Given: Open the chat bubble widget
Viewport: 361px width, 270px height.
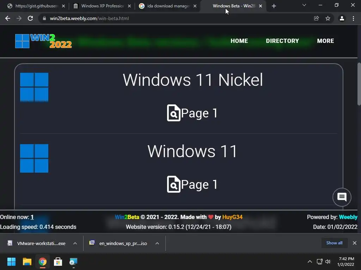Looking at the screenshot, I should click(342, 197).
